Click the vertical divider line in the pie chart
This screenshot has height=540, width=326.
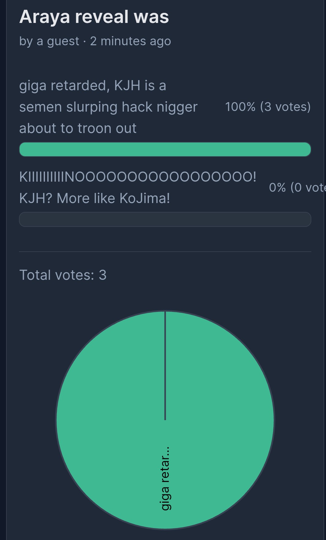[165, 365]
